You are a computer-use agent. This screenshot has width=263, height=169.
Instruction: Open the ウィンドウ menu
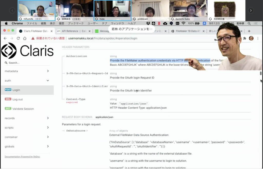[x=117, y=23]
